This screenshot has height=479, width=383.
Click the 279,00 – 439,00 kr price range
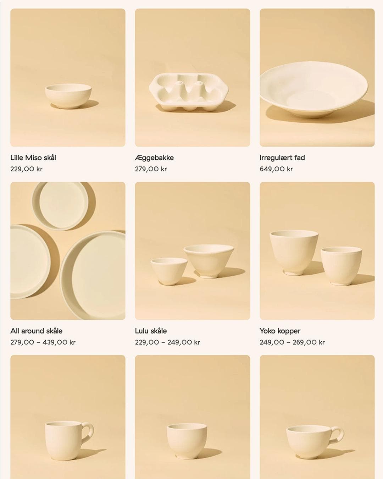(x=43, y=342)
